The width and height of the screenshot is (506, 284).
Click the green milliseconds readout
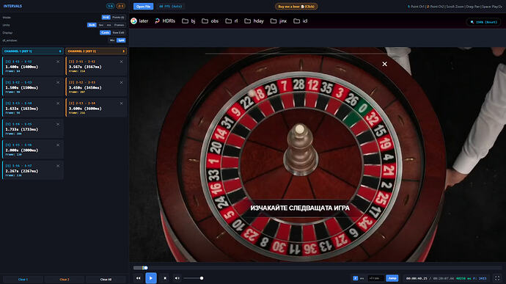click(463, 278)
